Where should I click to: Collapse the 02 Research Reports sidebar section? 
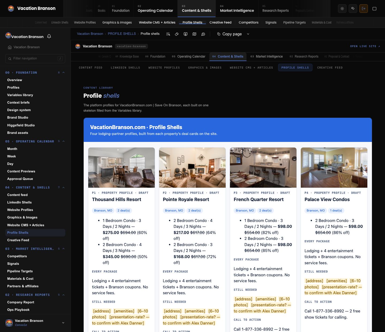[64, 295]
